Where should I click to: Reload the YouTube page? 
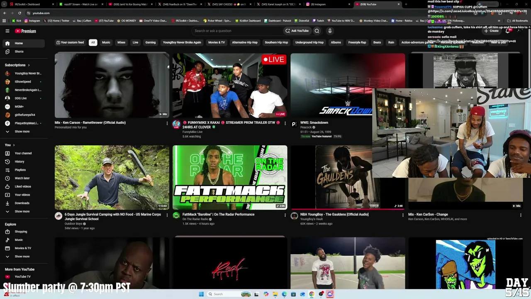(19, 13)
